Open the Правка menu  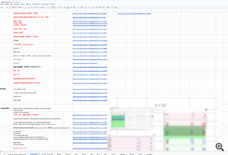[x=7, y=4]
